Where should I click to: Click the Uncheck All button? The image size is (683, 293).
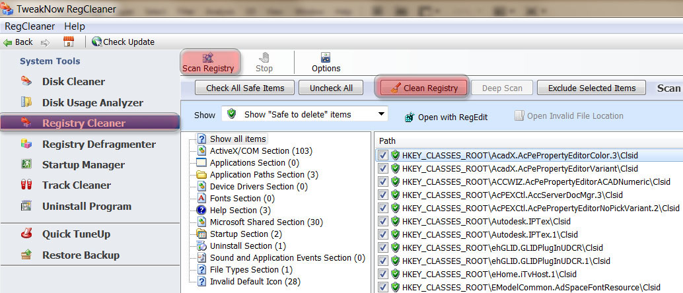(x=331, y=88)
